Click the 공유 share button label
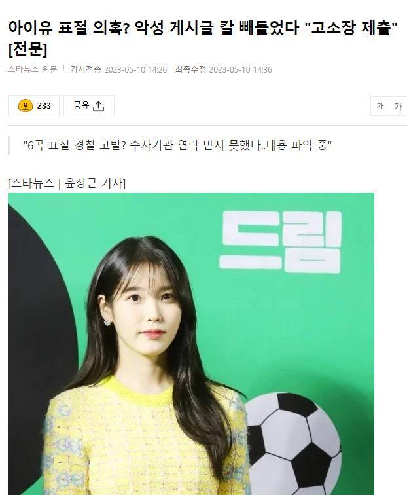The height and width of the screenshot is (495, 407). (x=81, y=105)
